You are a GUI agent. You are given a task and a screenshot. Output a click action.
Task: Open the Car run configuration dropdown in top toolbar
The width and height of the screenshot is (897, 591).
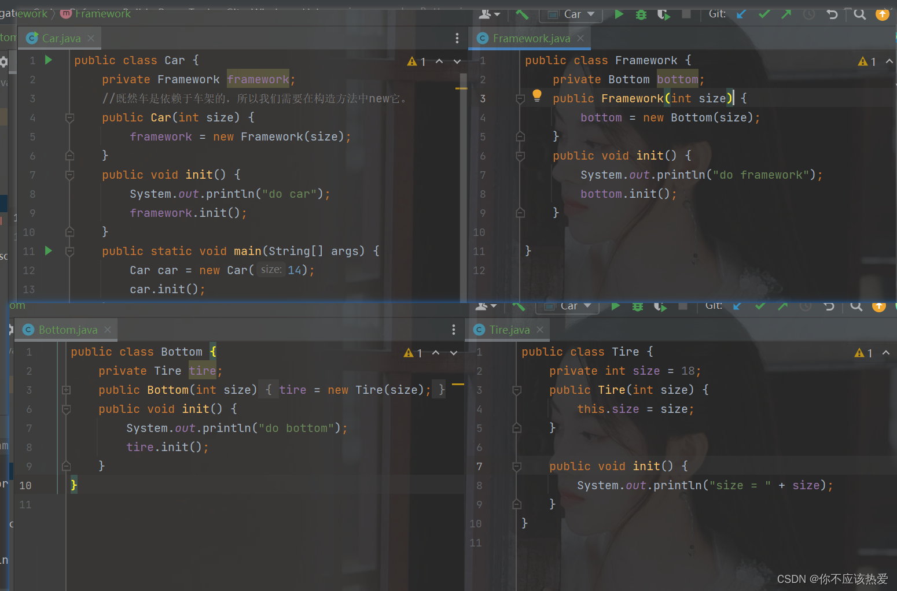pyautogui.click(x=571, y=14)
